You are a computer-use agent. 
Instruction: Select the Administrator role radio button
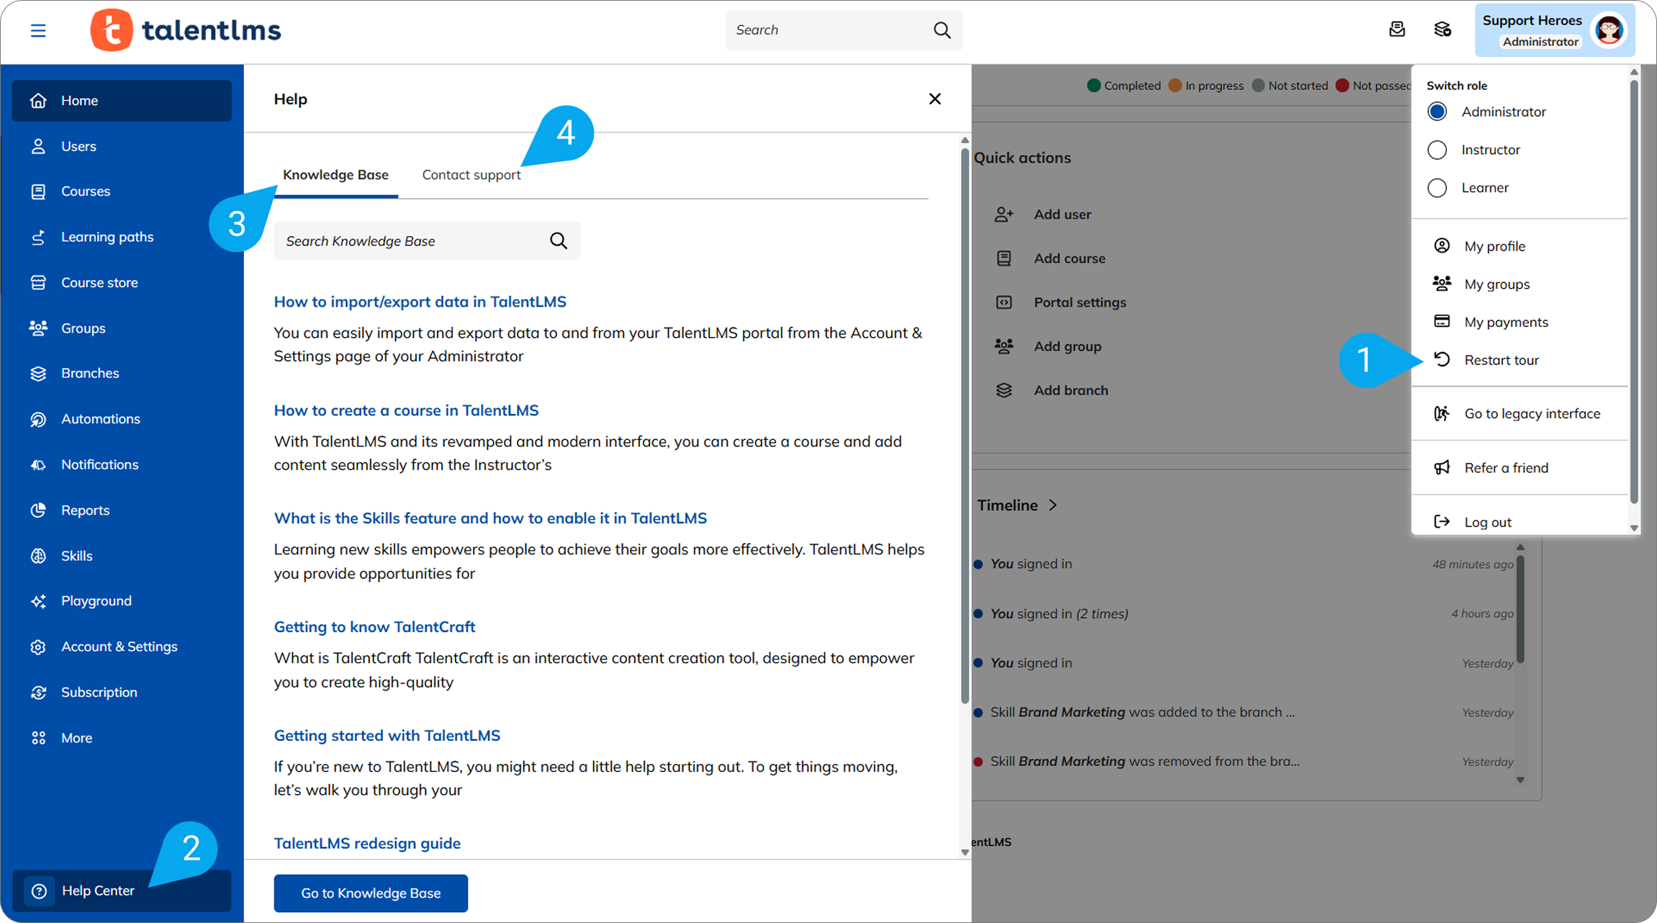point(1437,112)
